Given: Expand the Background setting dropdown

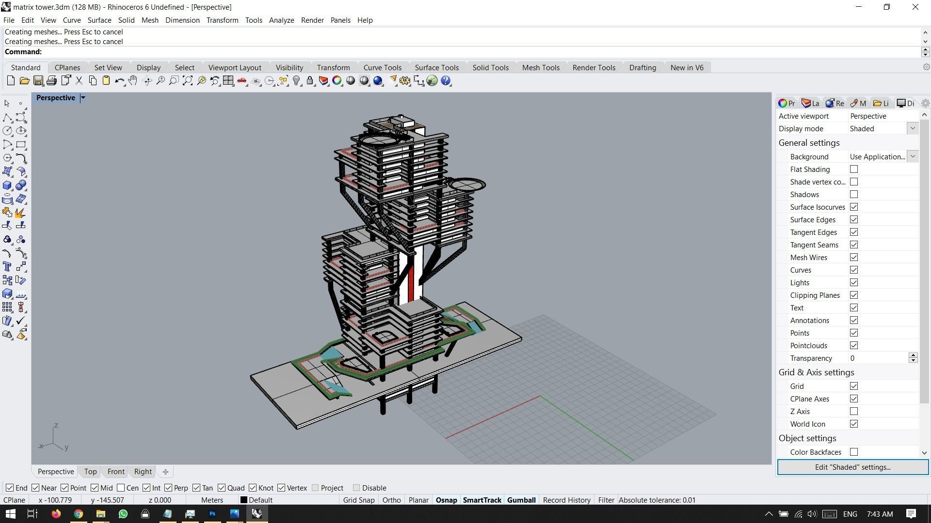Looking at the screenshot, I should pyautogui.click(x=913, y=157).
